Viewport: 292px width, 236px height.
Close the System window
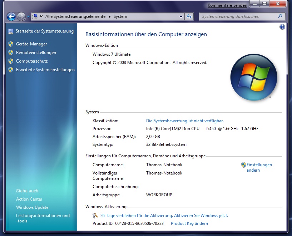coord(278,4)
